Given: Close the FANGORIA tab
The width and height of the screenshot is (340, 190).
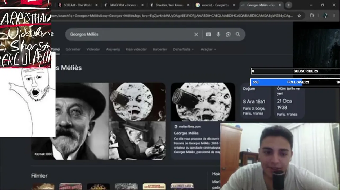Looking at the screenshot, I should pos(143,5).
